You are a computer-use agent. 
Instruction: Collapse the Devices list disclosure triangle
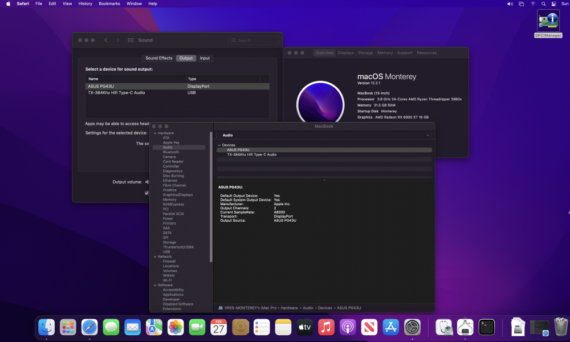(x=219, y=145)
